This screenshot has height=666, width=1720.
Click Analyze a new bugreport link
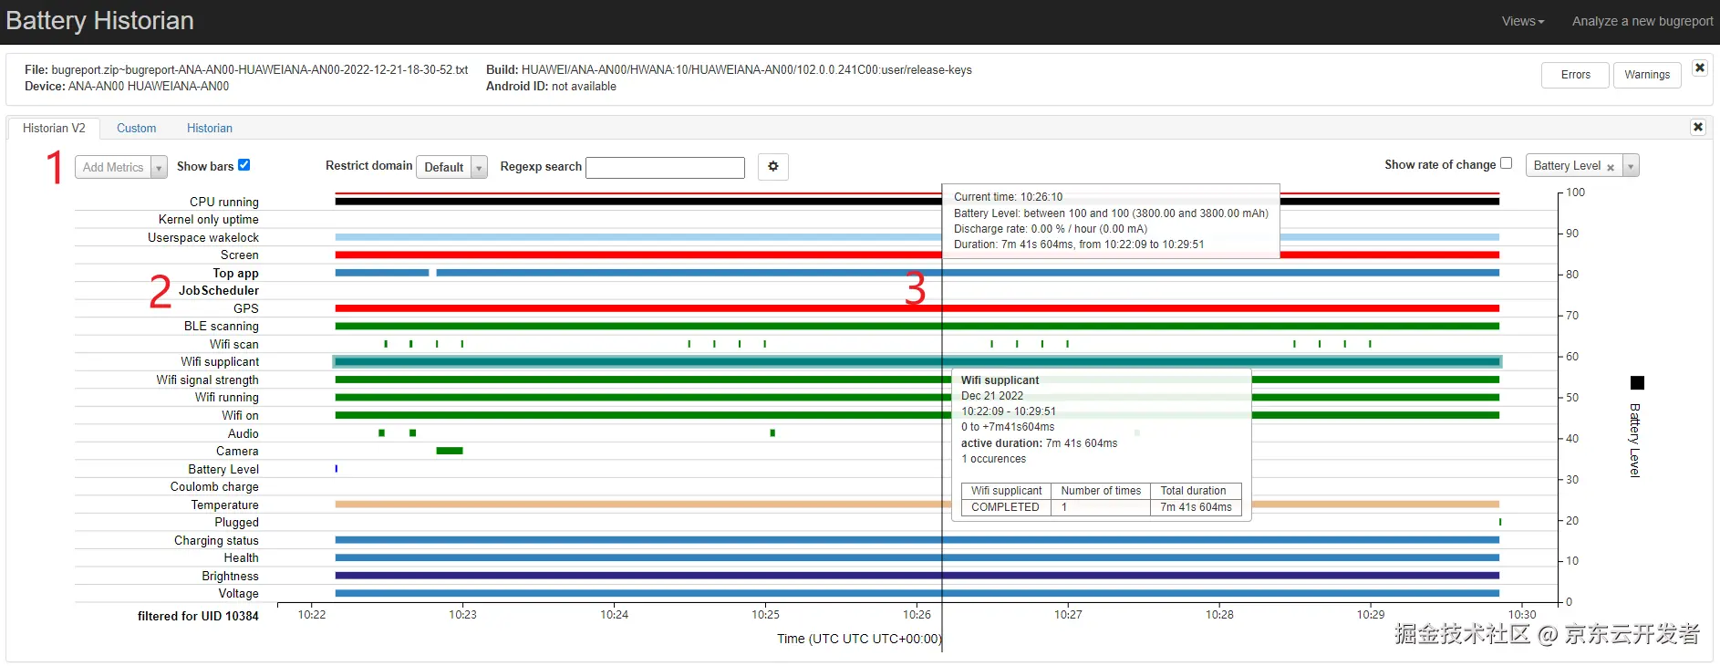(1642, 21)
